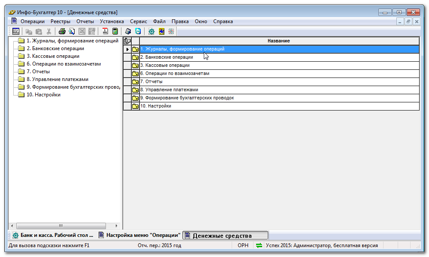Close the inner Денежные средства document window
The width and height of the screenshot is (429, 257).
(x=417, y=21)
